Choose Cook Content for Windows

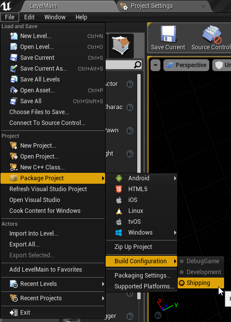tap(53, 211)
